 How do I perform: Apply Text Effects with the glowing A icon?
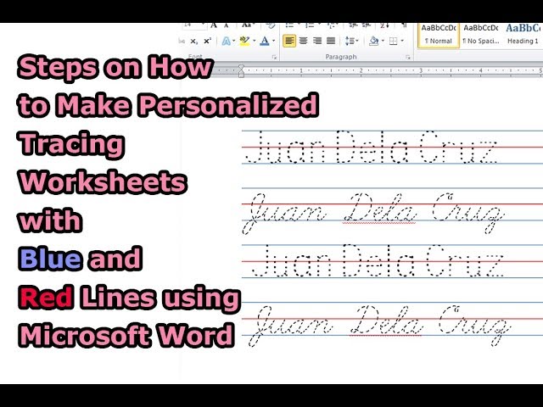coord(227,42)
